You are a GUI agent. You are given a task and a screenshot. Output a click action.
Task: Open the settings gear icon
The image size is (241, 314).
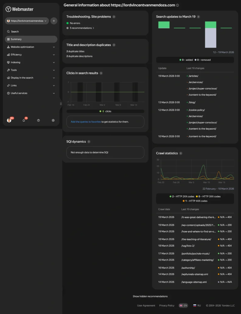pyautogui.click(x=53, y=120)
